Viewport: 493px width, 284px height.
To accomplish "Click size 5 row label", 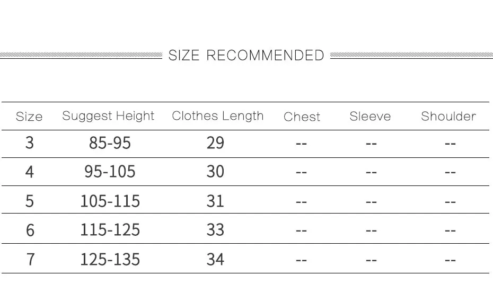I will coord(30,201).
